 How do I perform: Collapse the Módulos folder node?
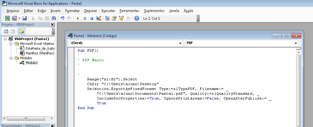pyautogui.click(x=11, y=58)
